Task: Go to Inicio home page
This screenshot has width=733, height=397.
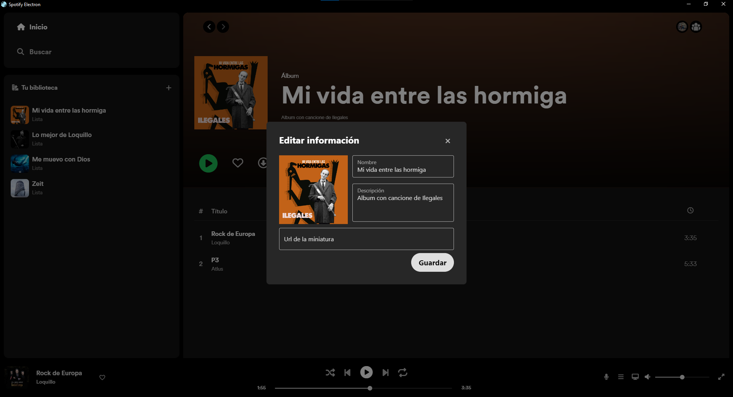Action: 32,27
